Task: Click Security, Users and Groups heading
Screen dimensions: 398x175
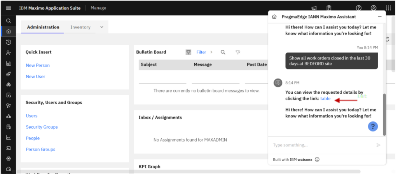Action: pyautogui.click(x=54, y=103)
